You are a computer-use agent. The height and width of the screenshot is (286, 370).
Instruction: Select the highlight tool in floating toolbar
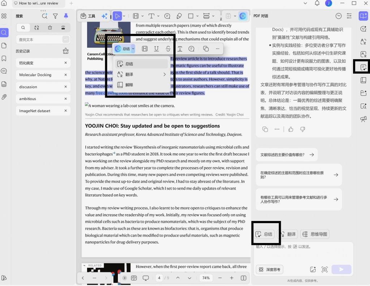(145, 49)
